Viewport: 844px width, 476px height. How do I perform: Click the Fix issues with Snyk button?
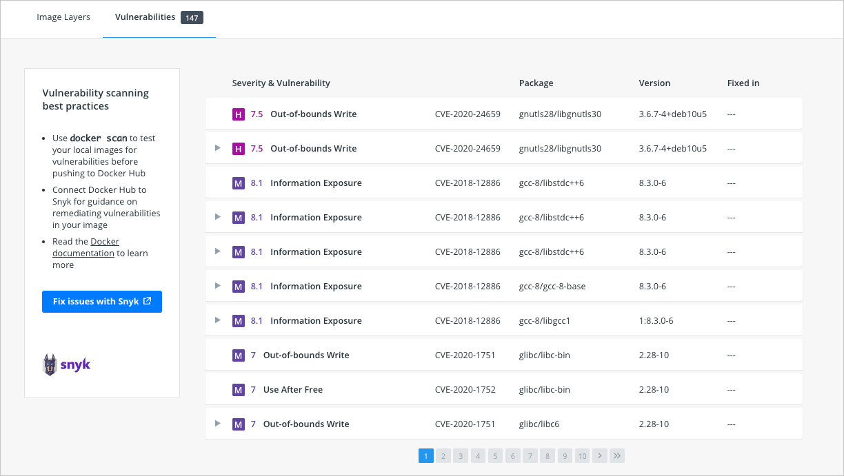click(x=102, y=302)
